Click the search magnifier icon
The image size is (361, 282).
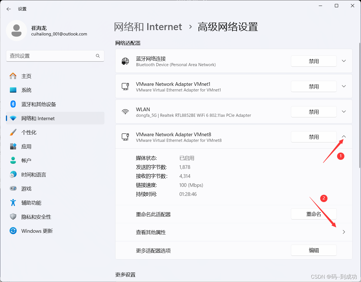point(98,56)
